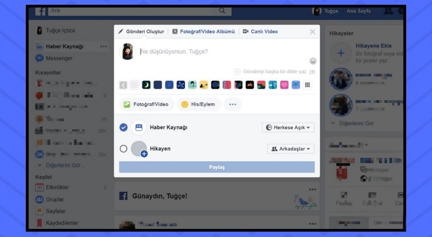Select the crescent moon background swatch
This screenshot has width=432, height=237.
coord(146,85)
